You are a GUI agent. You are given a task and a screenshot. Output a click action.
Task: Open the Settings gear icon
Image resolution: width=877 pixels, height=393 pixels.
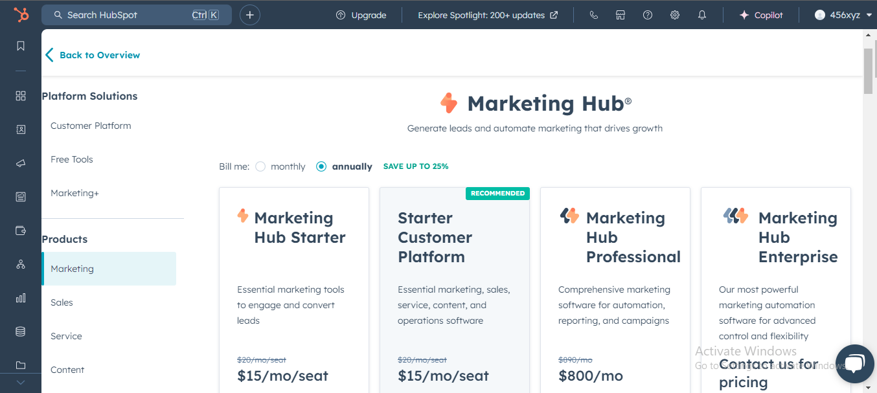[675, 15]
